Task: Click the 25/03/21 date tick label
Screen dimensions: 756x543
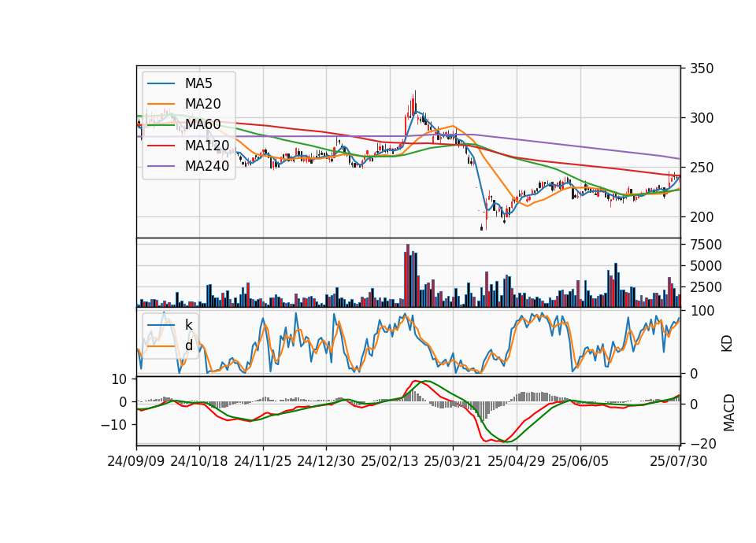Action: [x=453, y=461]
